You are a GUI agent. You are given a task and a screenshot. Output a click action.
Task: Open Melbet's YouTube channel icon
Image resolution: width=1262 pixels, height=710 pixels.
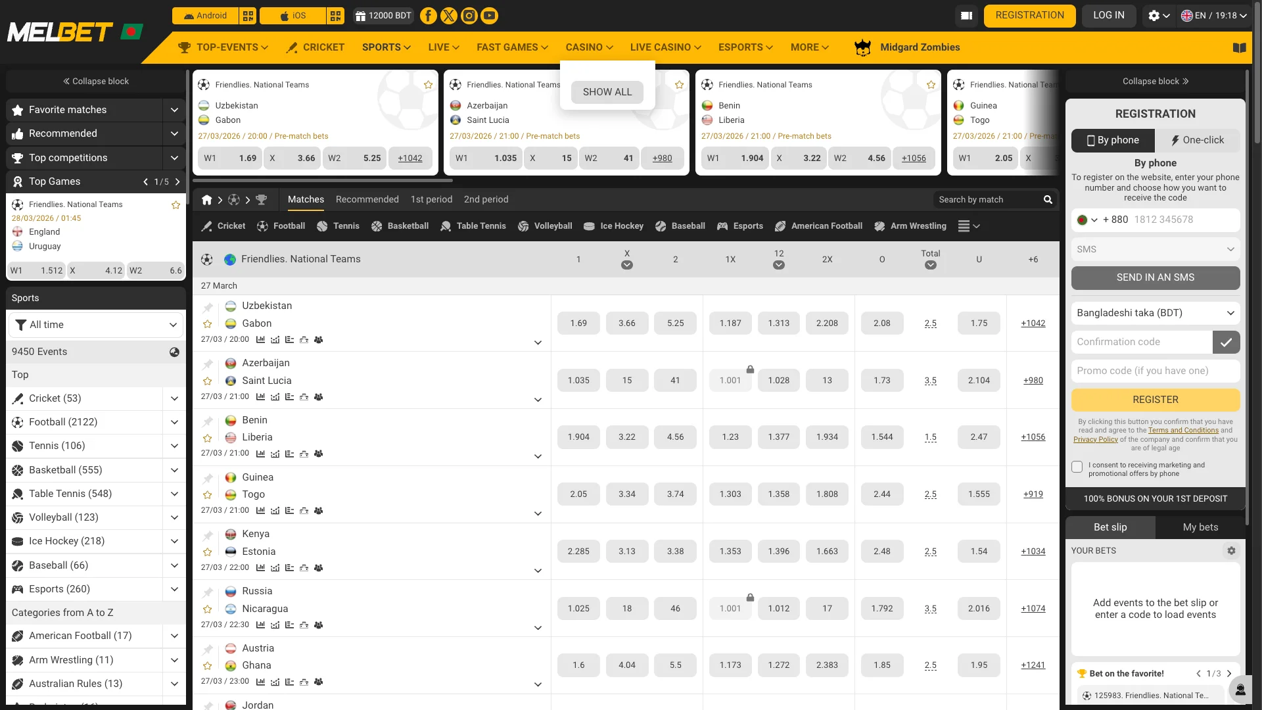coord(489,15)
